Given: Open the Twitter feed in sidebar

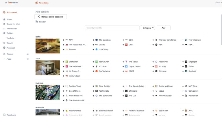Looking at the screenshot, I should point(8,33).
